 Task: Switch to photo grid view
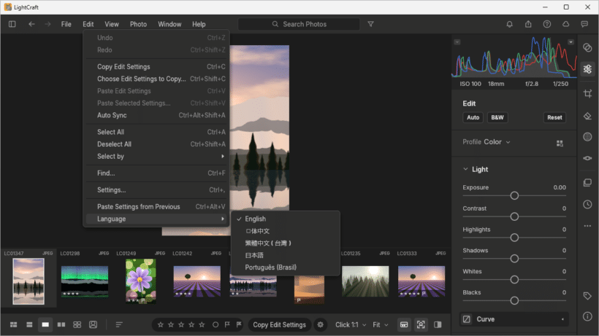point(13,324)
